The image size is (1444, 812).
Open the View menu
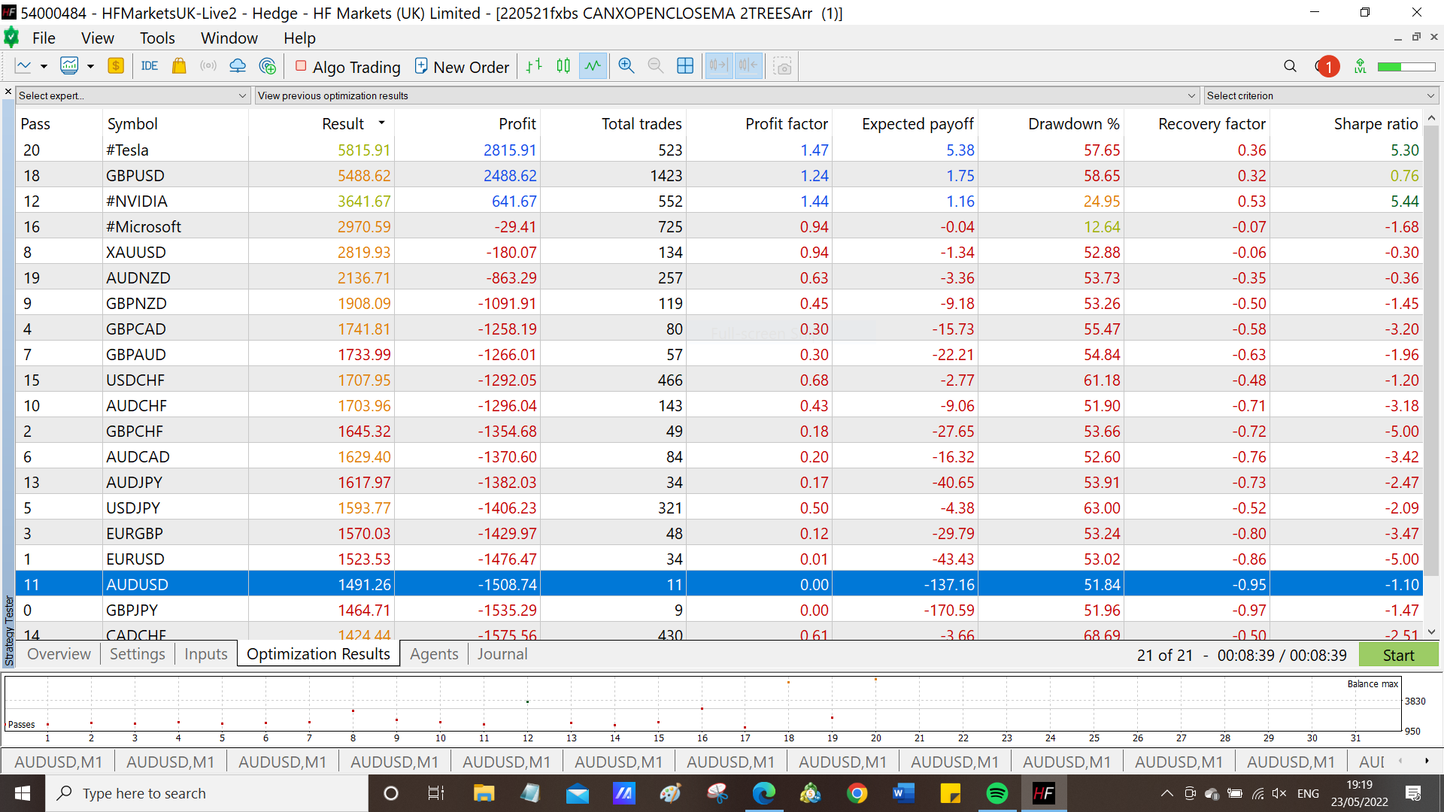coord(98,38)
